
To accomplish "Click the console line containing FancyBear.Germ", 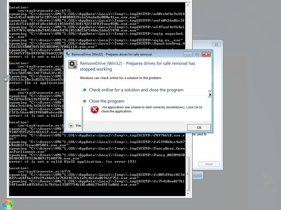I will [97, 148].
